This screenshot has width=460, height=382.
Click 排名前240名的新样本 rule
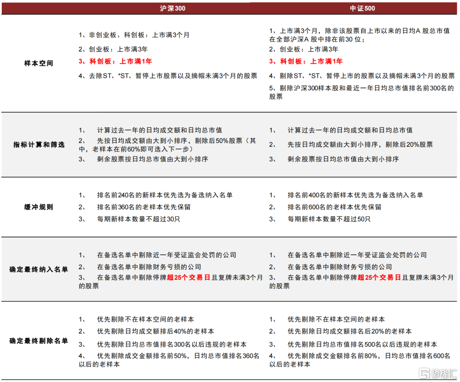coord(155,195)
